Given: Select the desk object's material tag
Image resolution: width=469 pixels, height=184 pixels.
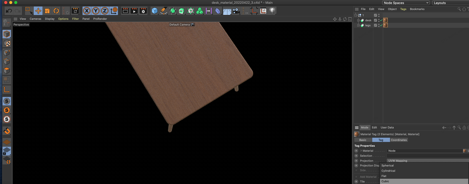Looking at the screenshot, I should (385, 20).
